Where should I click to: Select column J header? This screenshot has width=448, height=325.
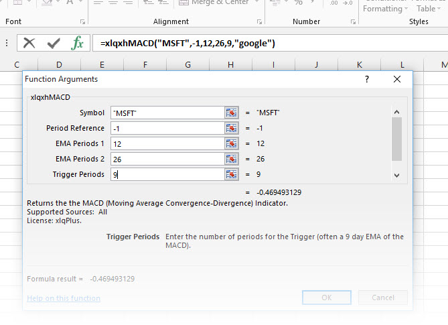[x=316, y=65]
